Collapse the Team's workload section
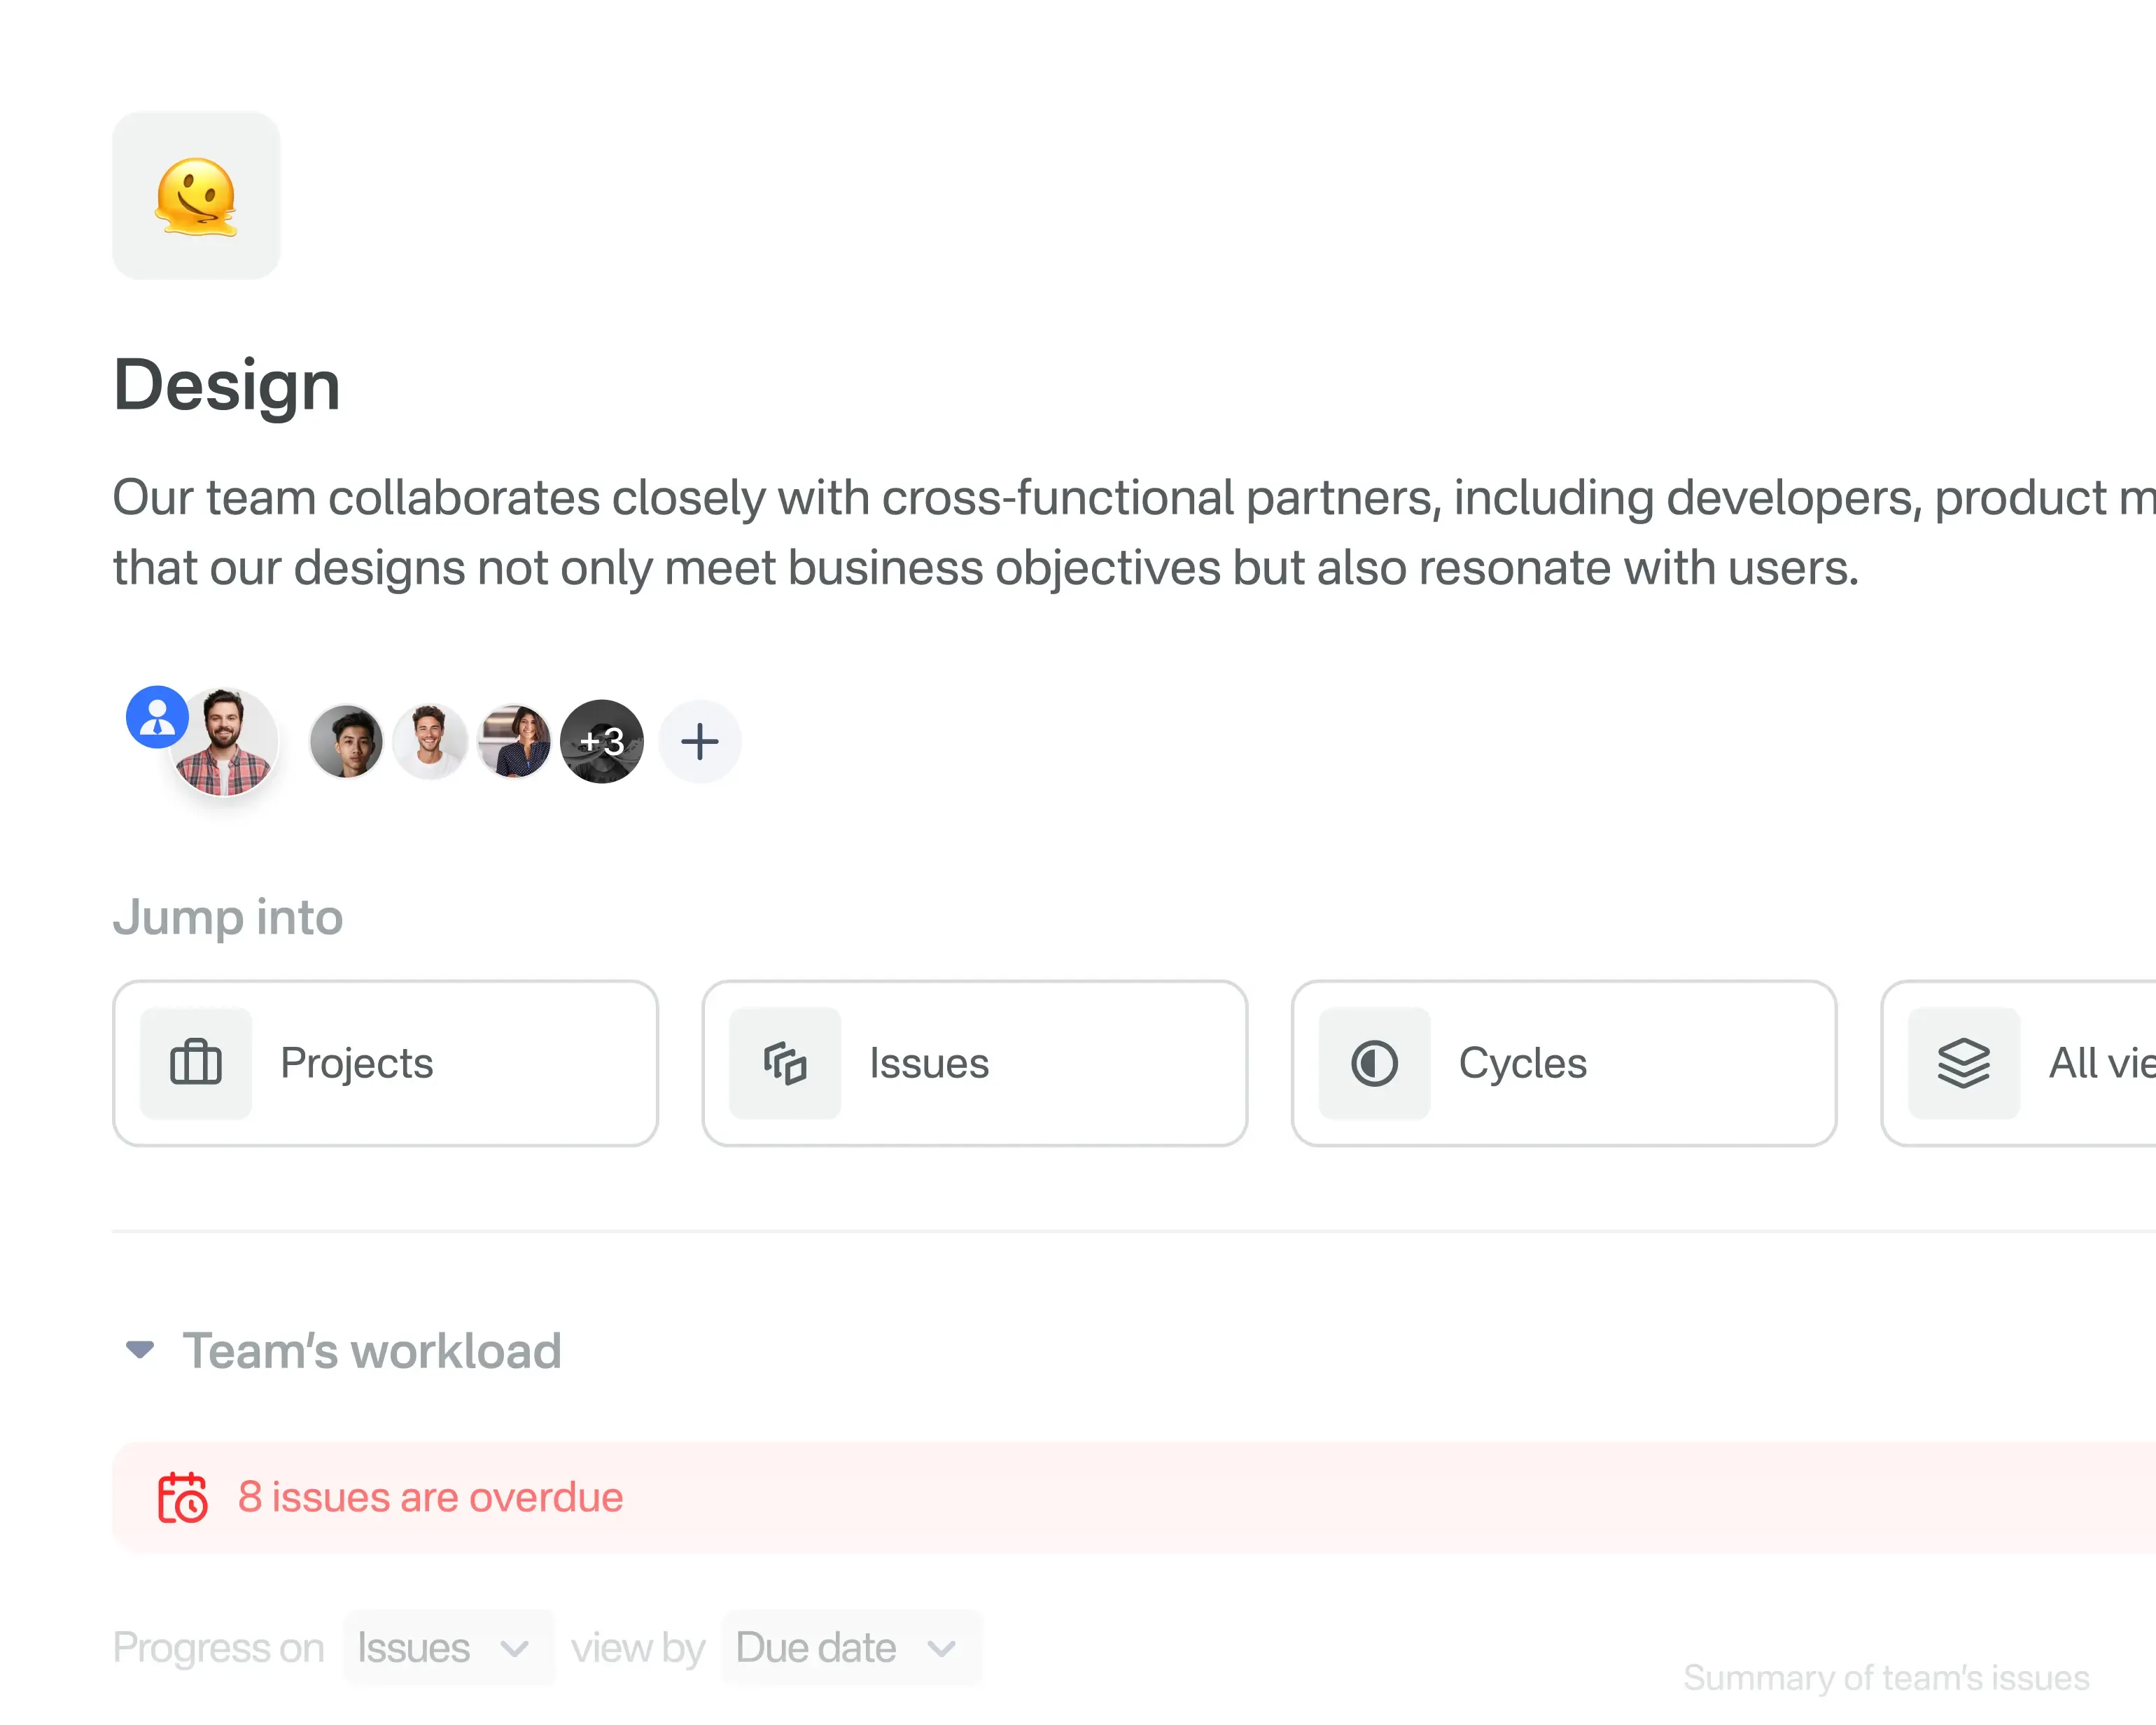The height and width of the screenshot is (1725, 2156). pyautogui.click(x=140, y=1350)
